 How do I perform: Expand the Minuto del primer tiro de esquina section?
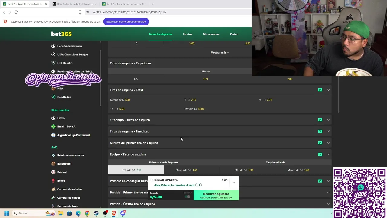click(328, 143)
